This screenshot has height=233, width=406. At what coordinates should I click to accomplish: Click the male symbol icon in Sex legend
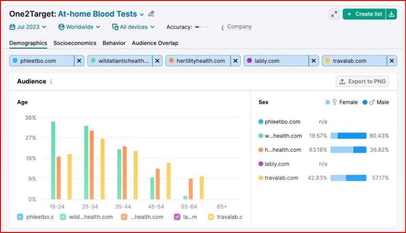point(372,102)
